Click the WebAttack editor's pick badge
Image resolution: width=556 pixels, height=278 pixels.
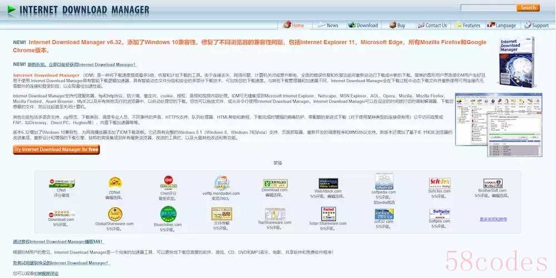(328, 183)
